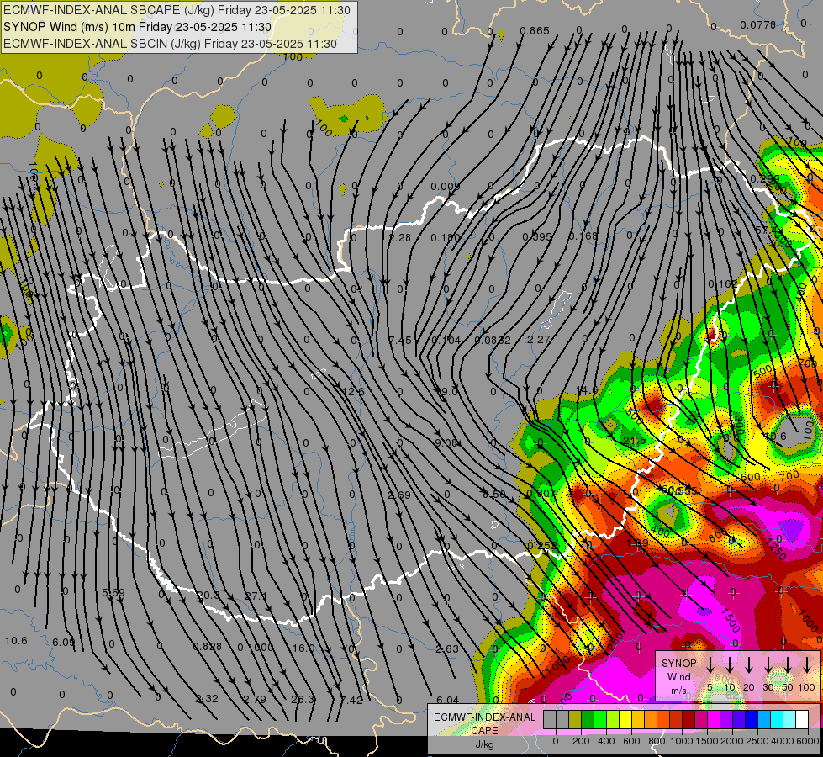The image size is (823, 757).
Task: Click the 5 m/s wind arrow in legend
Action: tap(710, 665)
